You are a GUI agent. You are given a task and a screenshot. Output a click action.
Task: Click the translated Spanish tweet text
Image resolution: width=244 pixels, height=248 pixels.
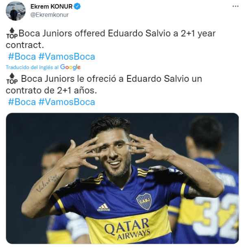[104, 85]
